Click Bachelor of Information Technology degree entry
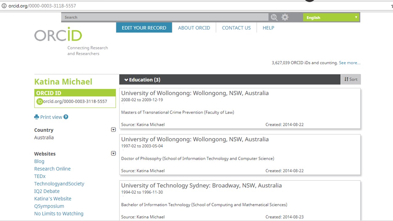 tap(204, 205)
